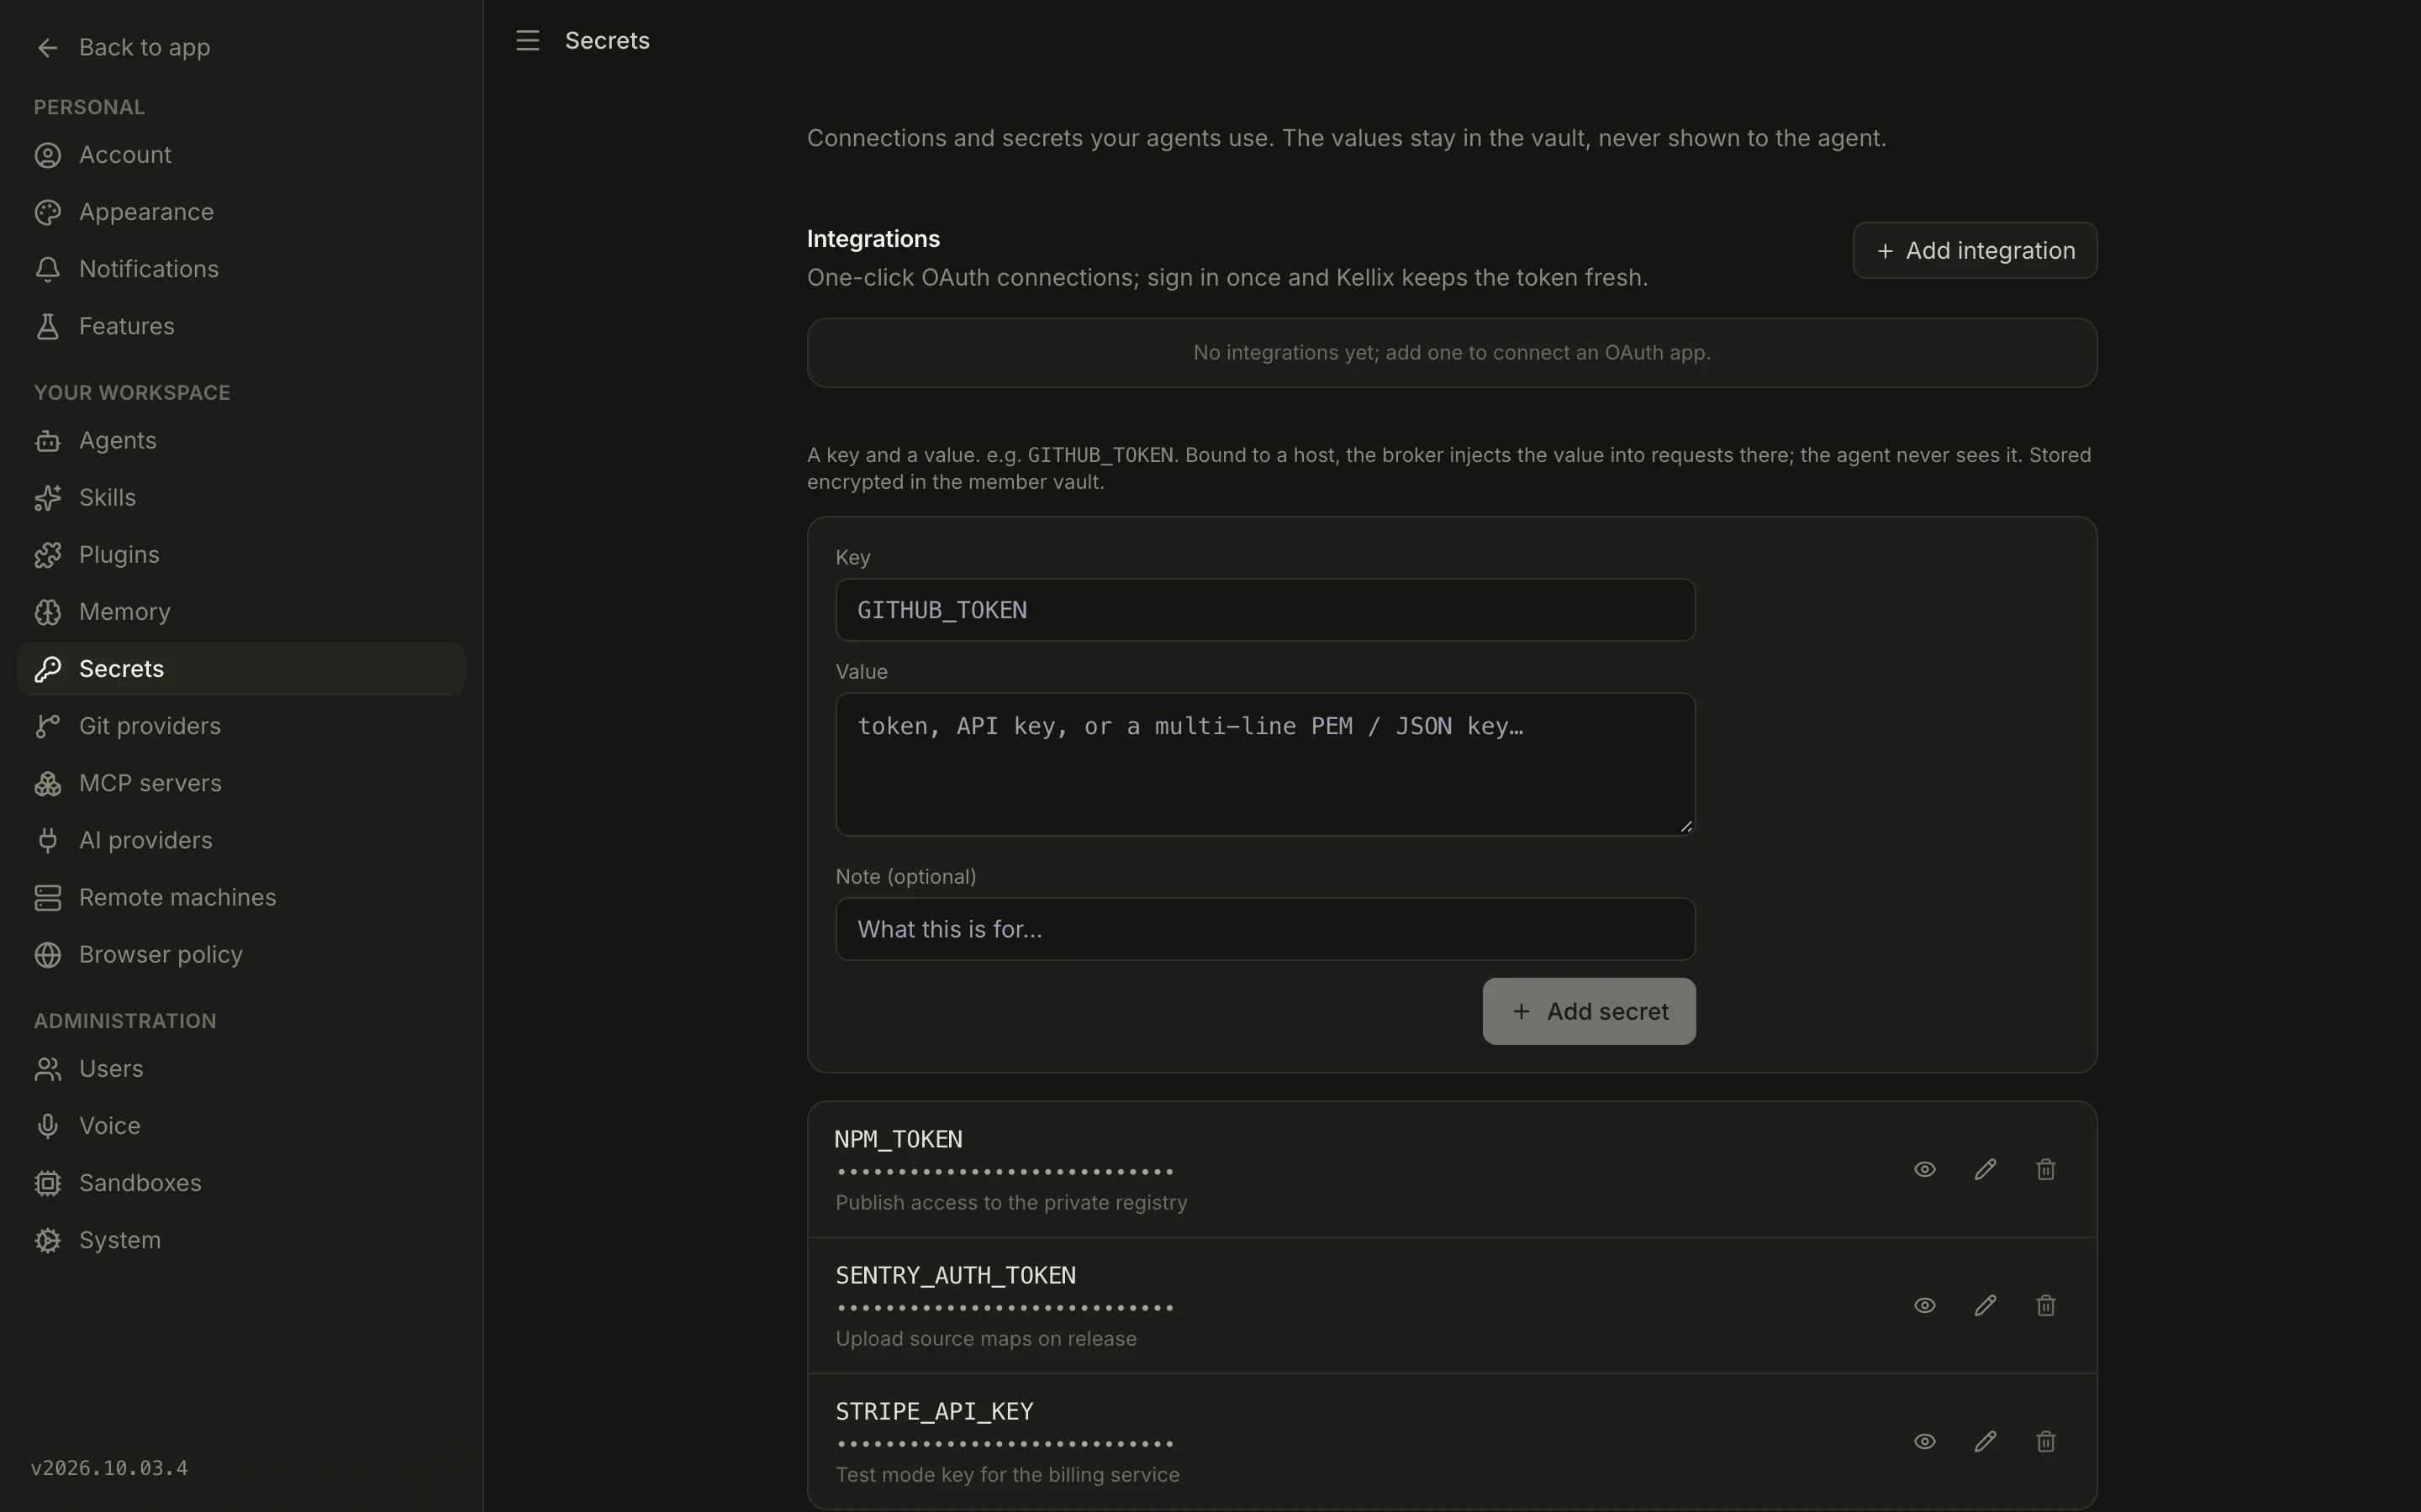Viewport: 2421px width, 1512px height.
Task: Delete the STRIPE_API_KEY secret
Action: 2045,1441
